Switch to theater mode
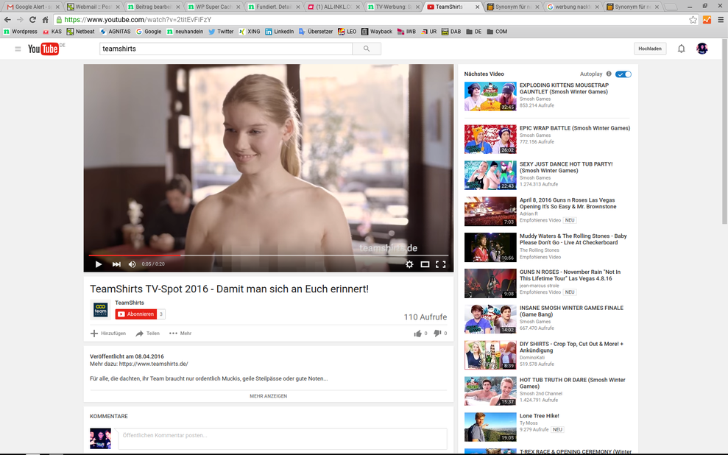This screenshot has height=455, width=728. click(425, 264)
